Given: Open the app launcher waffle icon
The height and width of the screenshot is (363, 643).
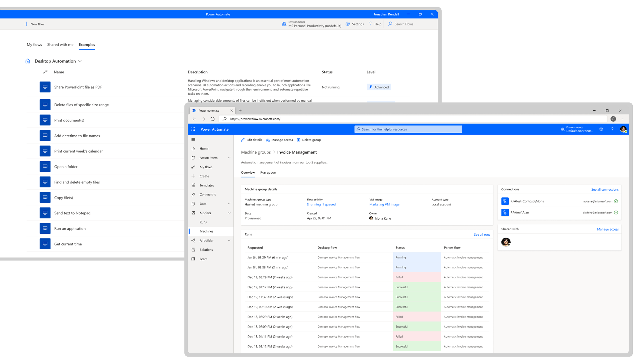Looking at the screenshot, I should click(x=193, y=129).
